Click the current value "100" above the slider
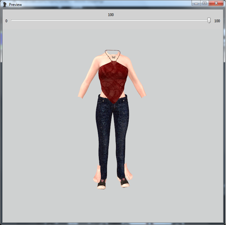Screen dimensions: 248x225 pos(111,15)
